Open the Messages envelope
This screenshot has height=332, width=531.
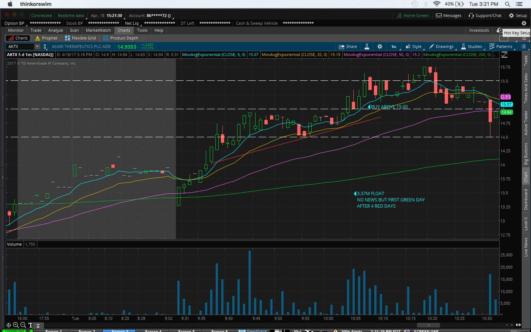pyautogui.click(x=448, y=15)
